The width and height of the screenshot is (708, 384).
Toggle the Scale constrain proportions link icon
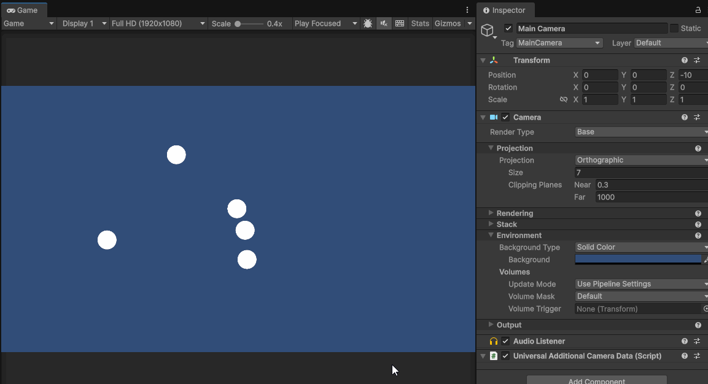click(564, 99)
